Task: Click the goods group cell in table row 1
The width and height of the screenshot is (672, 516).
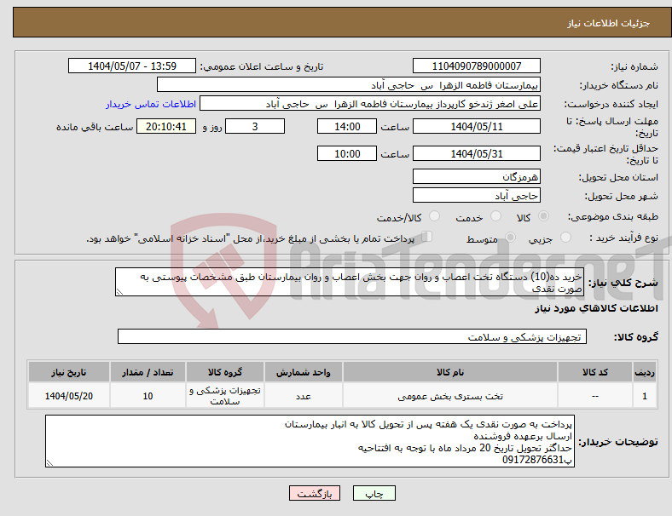Action: click(x=225, y=396)
